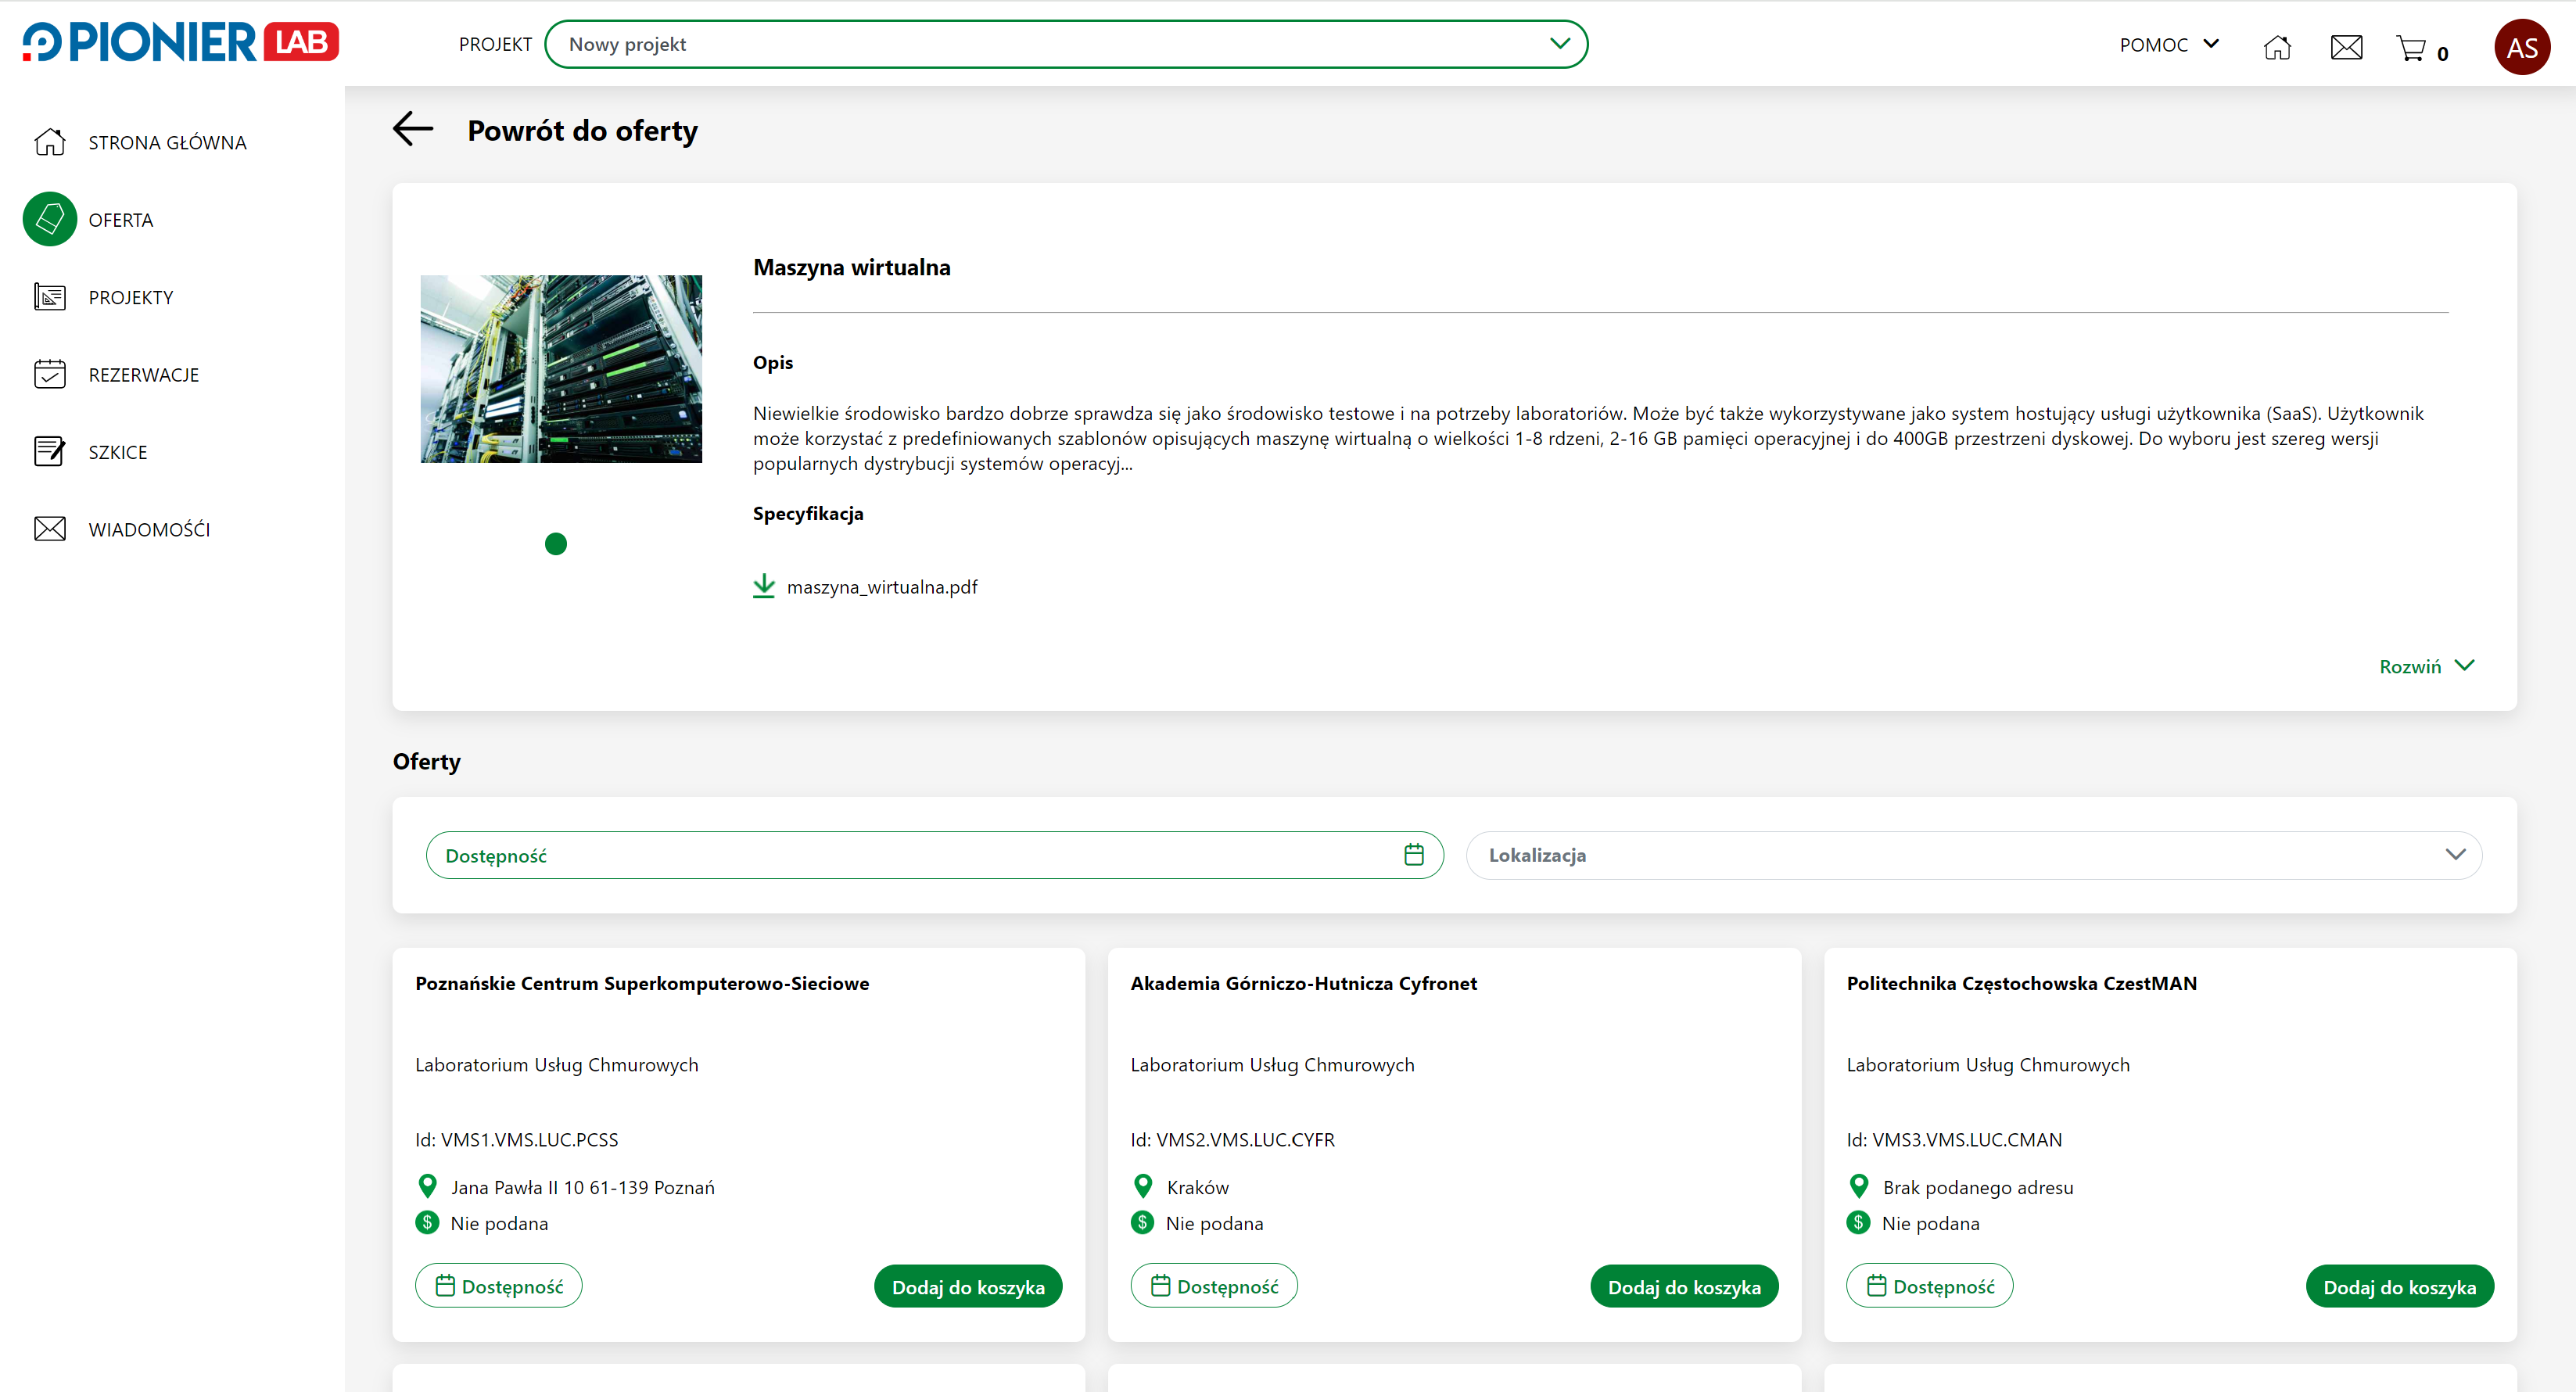The width and height of the screenshot is (2576, 1392).
Task: Click the Szkice edit-note icon
Action: point(50,451)
